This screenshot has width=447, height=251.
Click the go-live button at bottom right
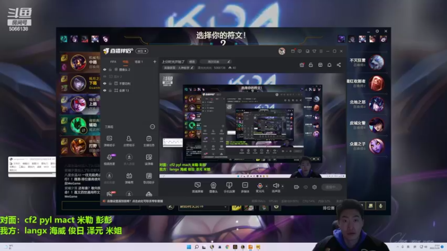point(331,187)
